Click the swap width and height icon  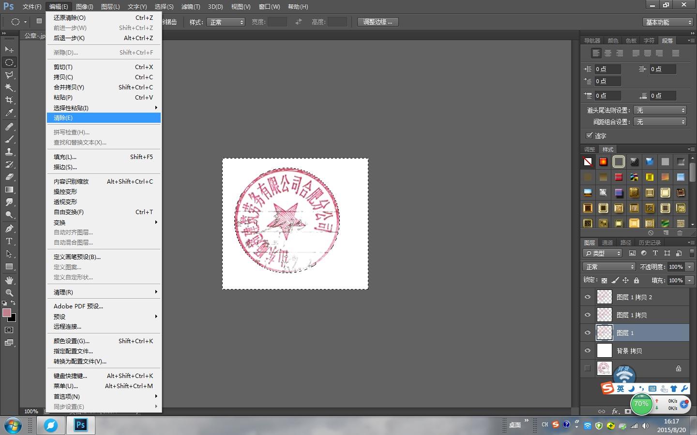pyautogui.click(x=299, y=22)
